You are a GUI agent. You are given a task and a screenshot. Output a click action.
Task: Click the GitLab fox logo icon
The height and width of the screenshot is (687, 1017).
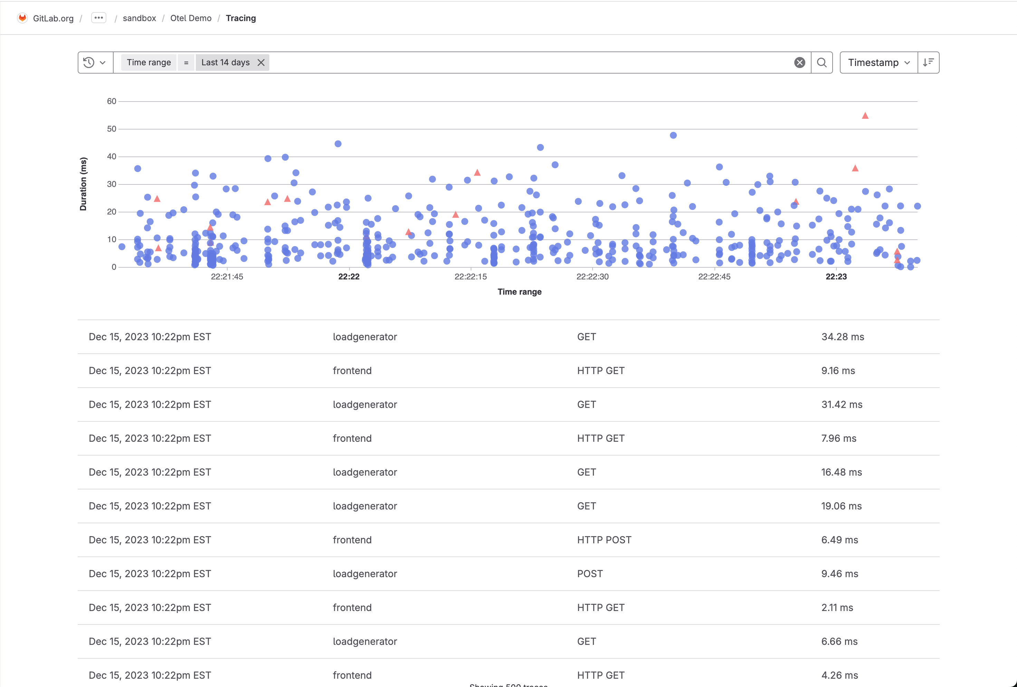pyautogui.click(x=22, y=18)
